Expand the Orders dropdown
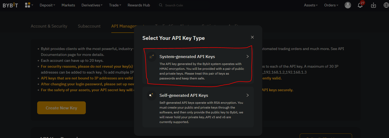This screenshot has width=389, height=138. point(331,5)
